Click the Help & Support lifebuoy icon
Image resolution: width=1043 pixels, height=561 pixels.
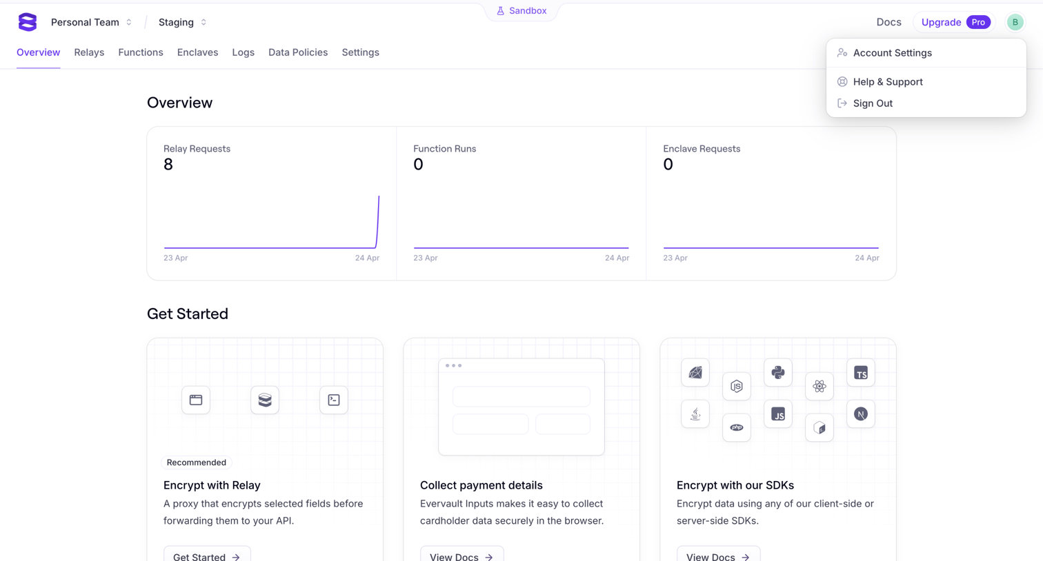[842, 81]
